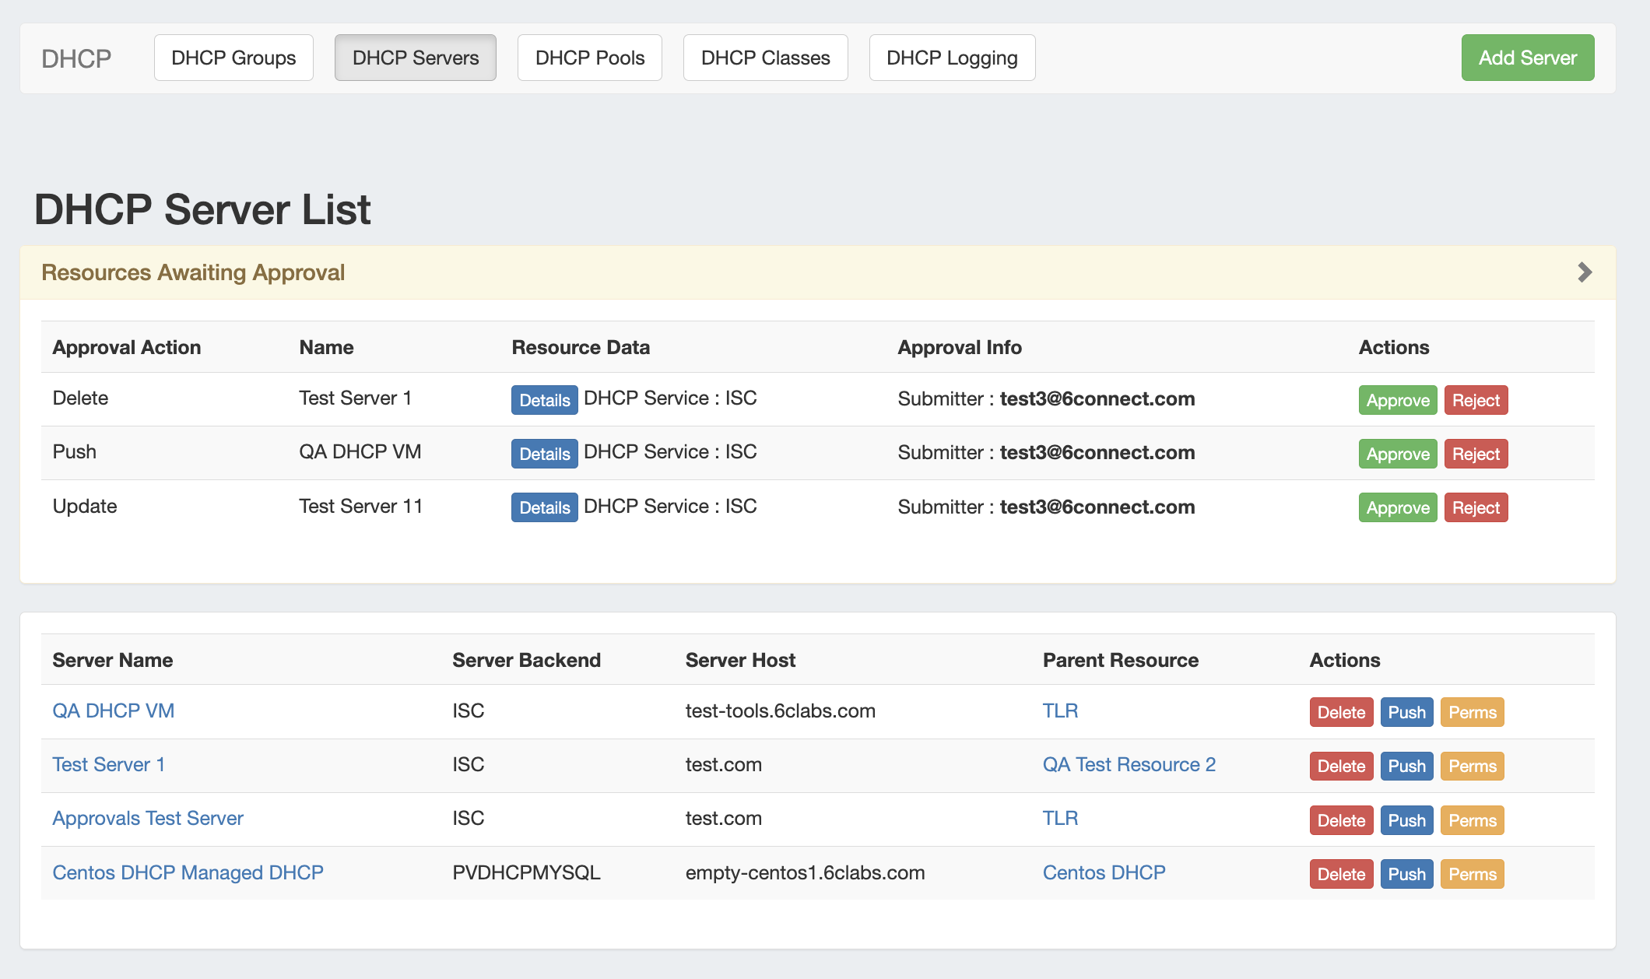This screenshot has height=979, width=1650.
Task: Show Details for QA DHCP VM push
Action: tap(544, 454)
